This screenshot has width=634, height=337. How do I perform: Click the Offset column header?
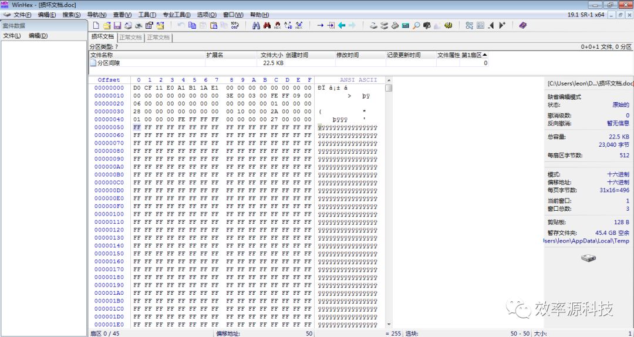109,80
